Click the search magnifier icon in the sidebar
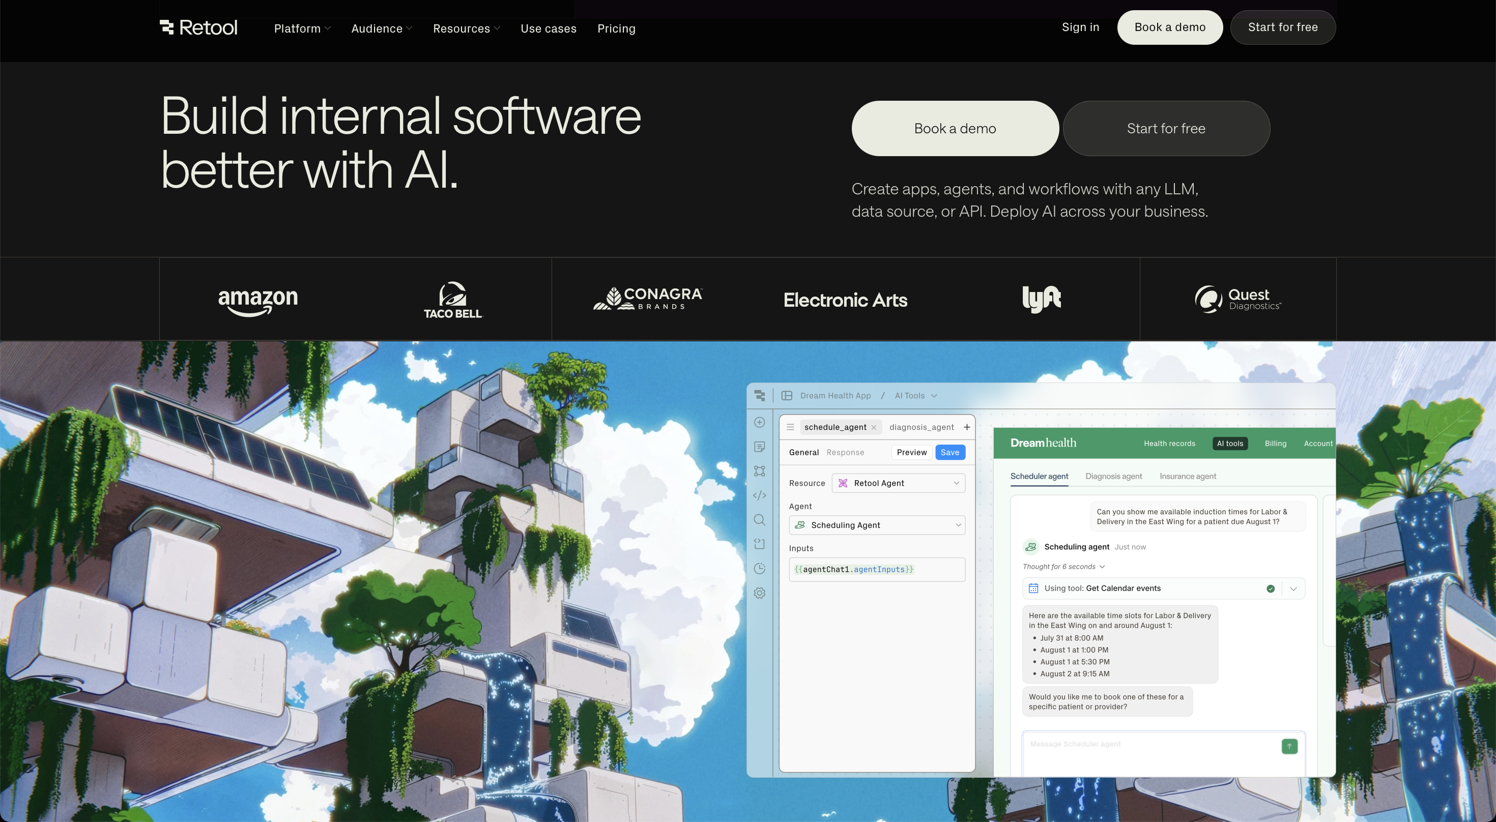 (x=760, y=520)
